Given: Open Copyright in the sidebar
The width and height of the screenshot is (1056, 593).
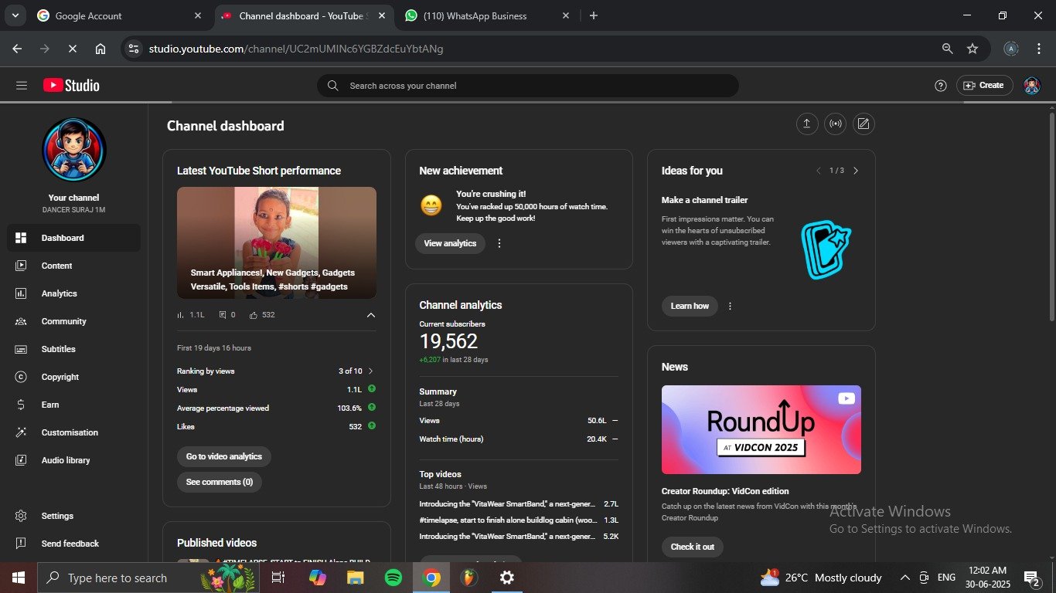Looking at the screenshot, I should 73,377.
